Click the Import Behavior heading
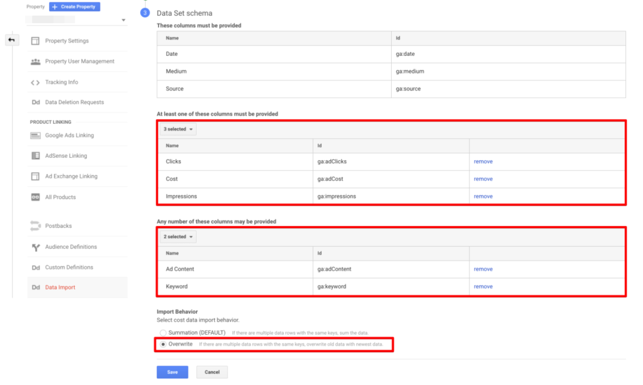Image resolution: width=643 pixels, height=385 pixels. (177, 312)
